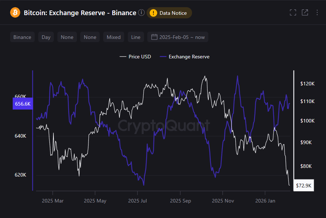Click the highlighted 656.6K value label
This screenshot has width=326, height=218.
click(x=22, y=103)
